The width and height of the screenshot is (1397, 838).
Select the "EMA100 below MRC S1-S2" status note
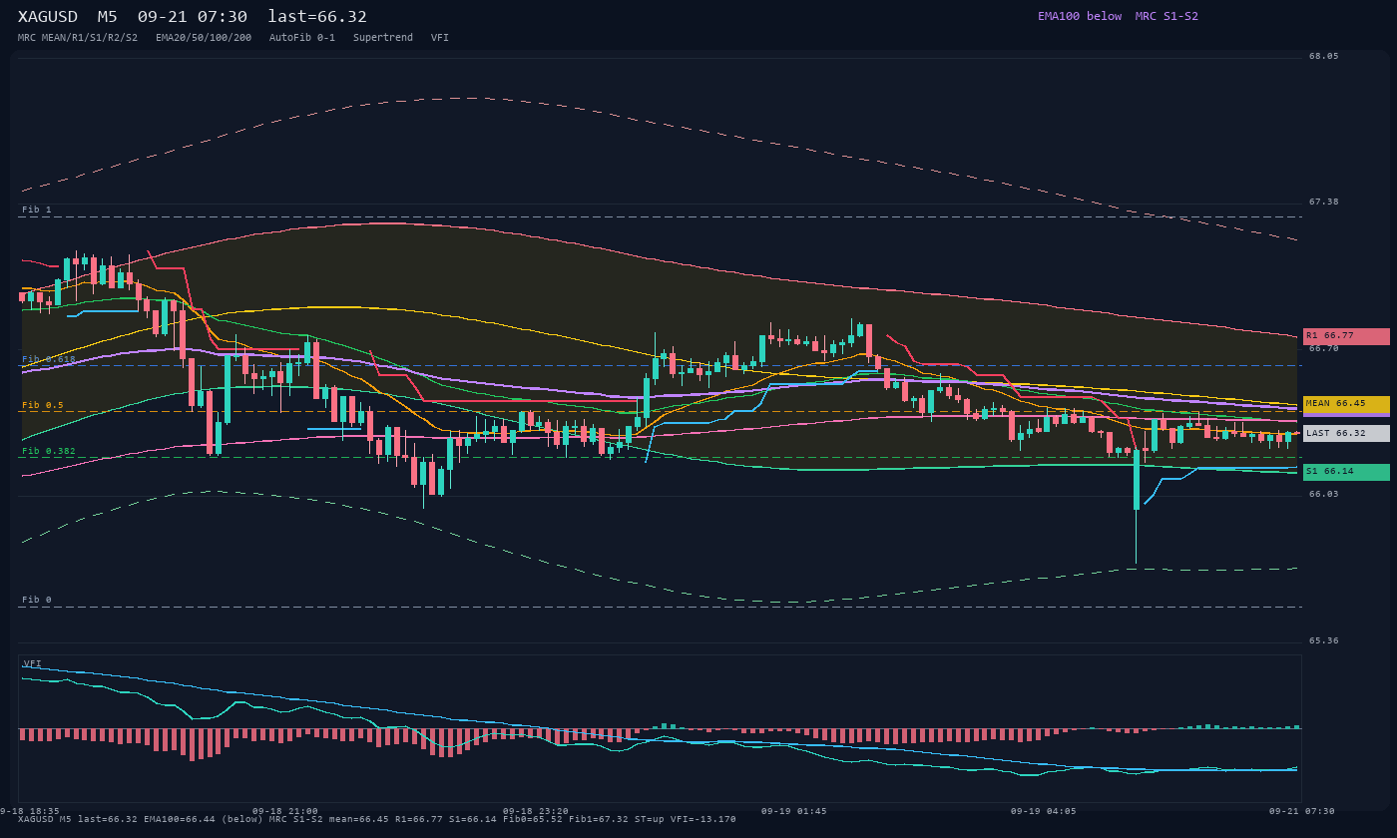point(1118,16)
